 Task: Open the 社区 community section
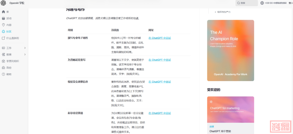click(9, 31)
